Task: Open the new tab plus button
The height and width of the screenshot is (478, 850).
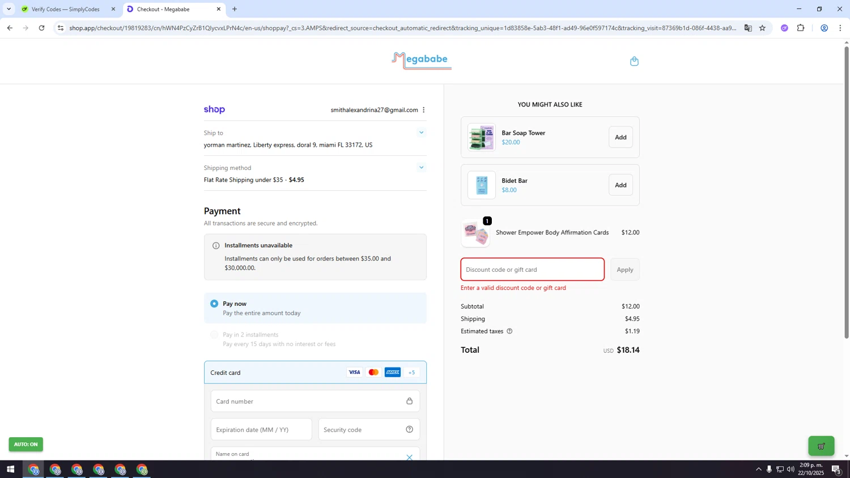Action: [235, 9]
